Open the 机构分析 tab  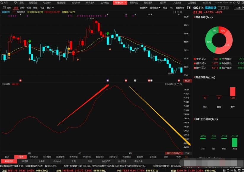point(76,2)
